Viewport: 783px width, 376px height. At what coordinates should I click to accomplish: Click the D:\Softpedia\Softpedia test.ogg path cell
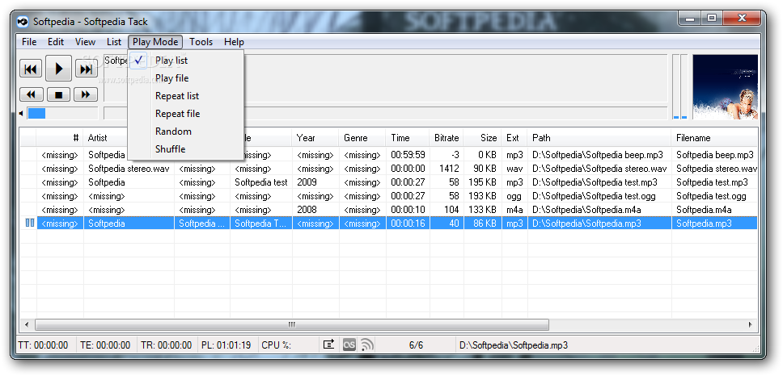point(594,196)
